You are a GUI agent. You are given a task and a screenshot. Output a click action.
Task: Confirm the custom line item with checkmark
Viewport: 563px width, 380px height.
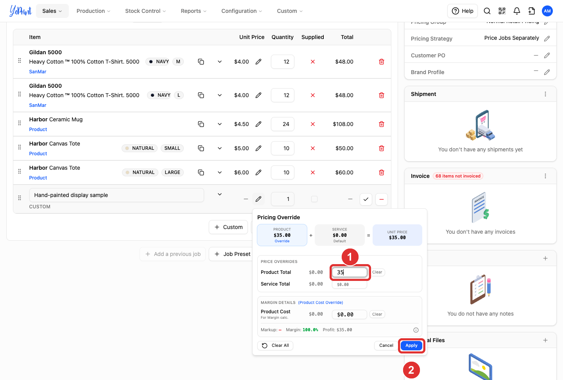(366, 199)
